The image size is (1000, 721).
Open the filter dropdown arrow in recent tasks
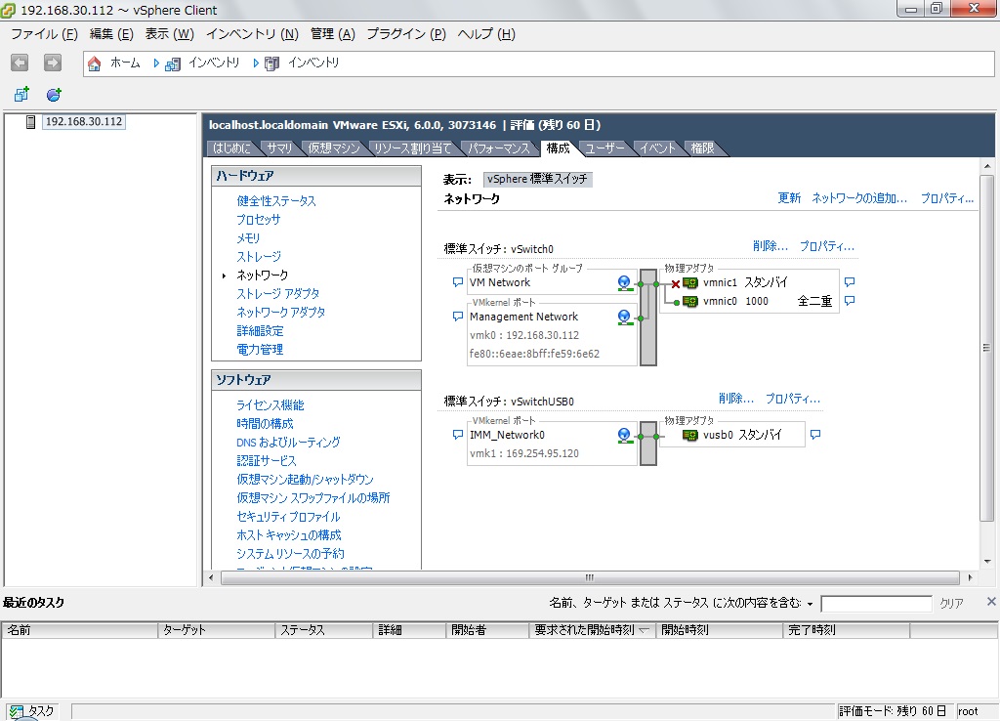810,604
